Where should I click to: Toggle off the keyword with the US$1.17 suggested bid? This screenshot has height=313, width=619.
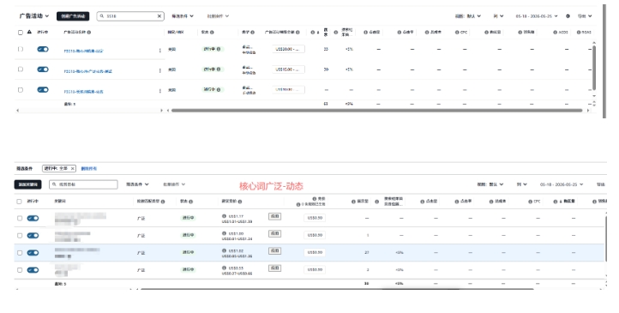point(33,219)
